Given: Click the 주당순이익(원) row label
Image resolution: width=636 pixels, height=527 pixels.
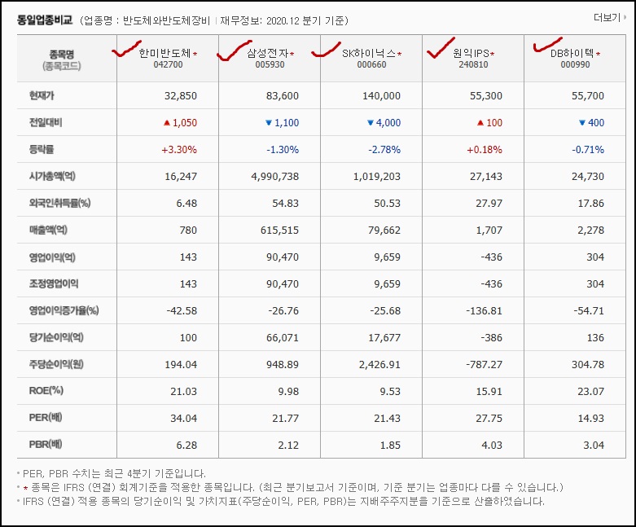Looking at the screenshot, I should click(x=56, y=364).
